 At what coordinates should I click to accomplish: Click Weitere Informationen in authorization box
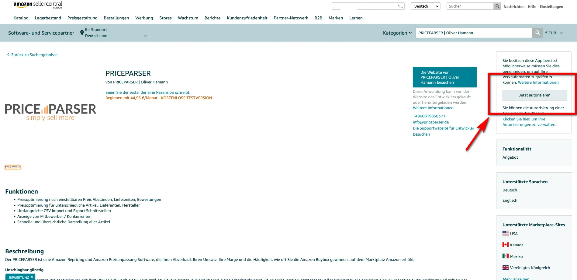pos(538,82)
